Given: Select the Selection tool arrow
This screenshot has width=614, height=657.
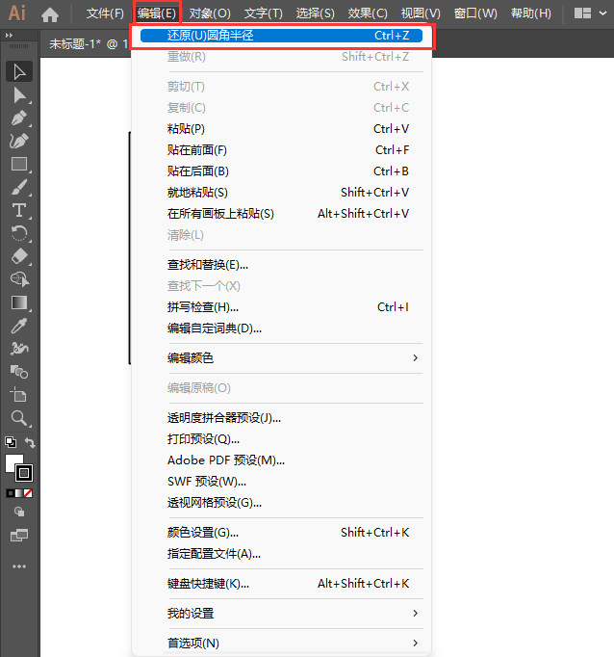Looking at the screenshot, I should click(19, 72).
